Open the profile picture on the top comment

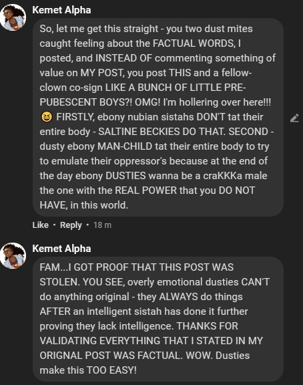tap(13, 17)
